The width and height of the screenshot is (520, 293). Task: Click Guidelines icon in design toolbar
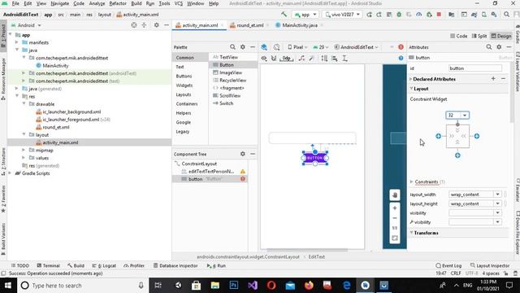(x=344, y=59)
